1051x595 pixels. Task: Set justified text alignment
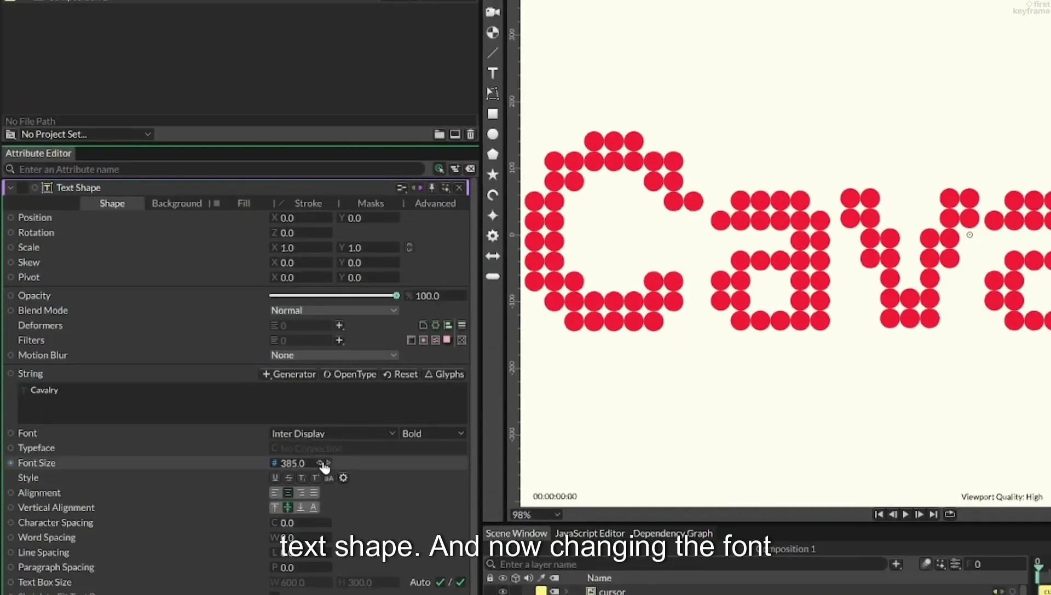coord(314,493)
